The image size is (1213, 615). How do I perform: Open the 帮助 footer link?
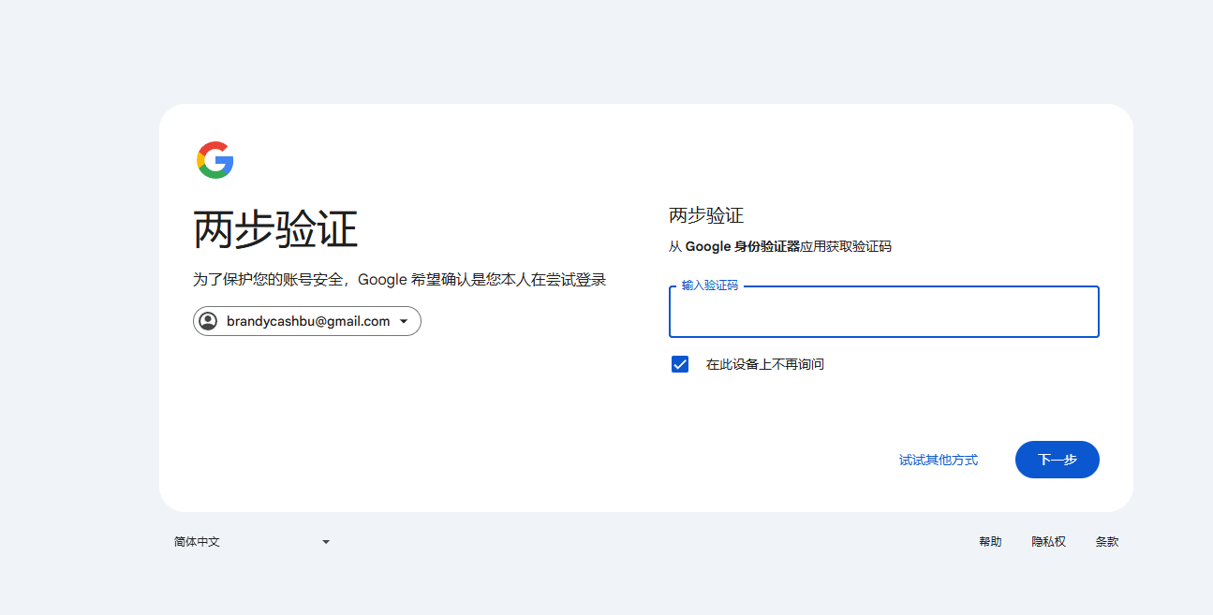990,542
